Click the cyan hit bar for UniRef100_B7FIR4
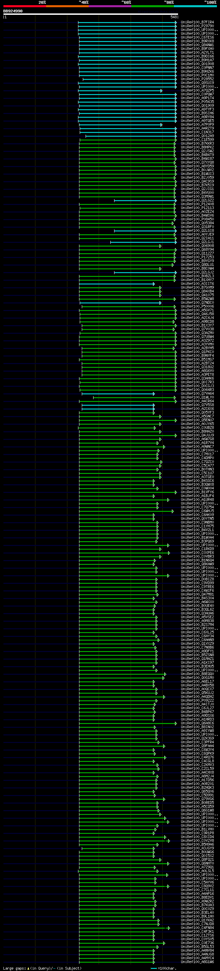 (128, 22)
